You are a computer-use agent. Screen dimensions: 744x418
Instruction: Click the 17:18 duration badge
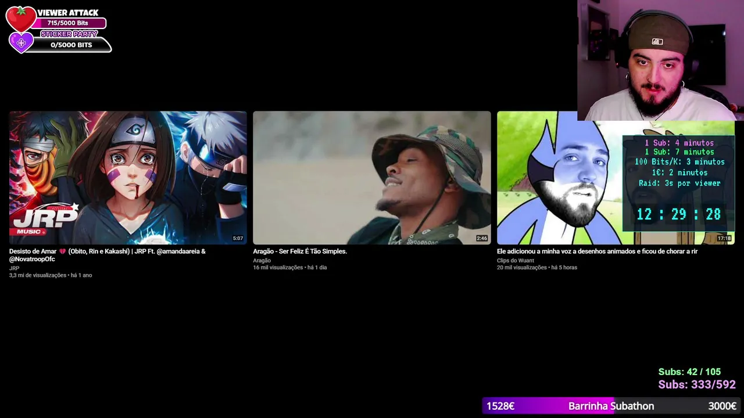(x=724, y=239)
